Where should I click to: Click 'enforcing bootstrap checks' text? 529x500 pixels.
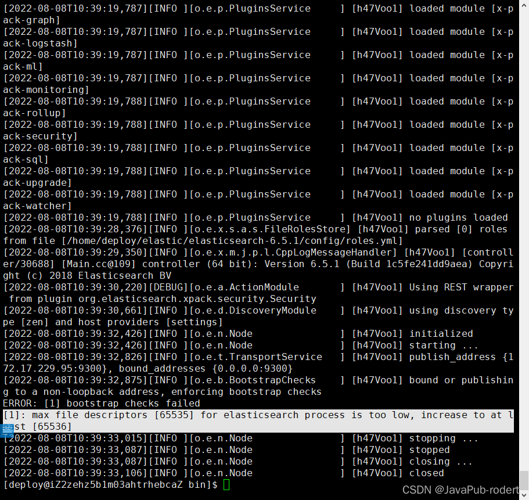coord(246,392)
